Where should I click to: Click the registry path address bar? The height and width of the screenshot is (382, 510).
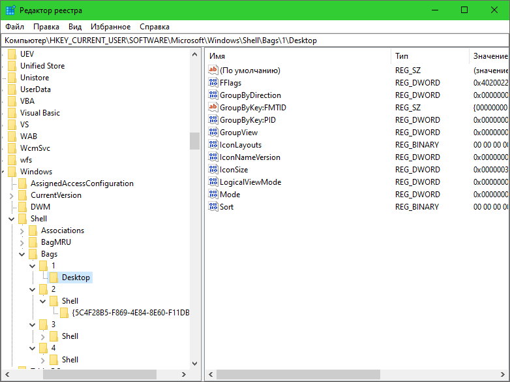click(254, 40)
